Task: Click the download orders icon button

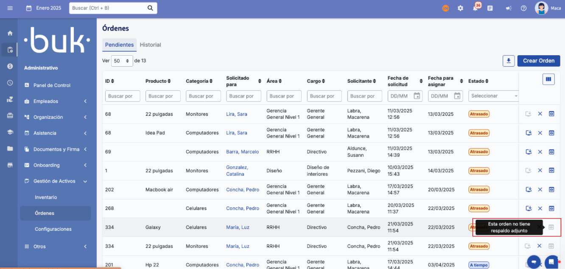Action: coord(508,61)
